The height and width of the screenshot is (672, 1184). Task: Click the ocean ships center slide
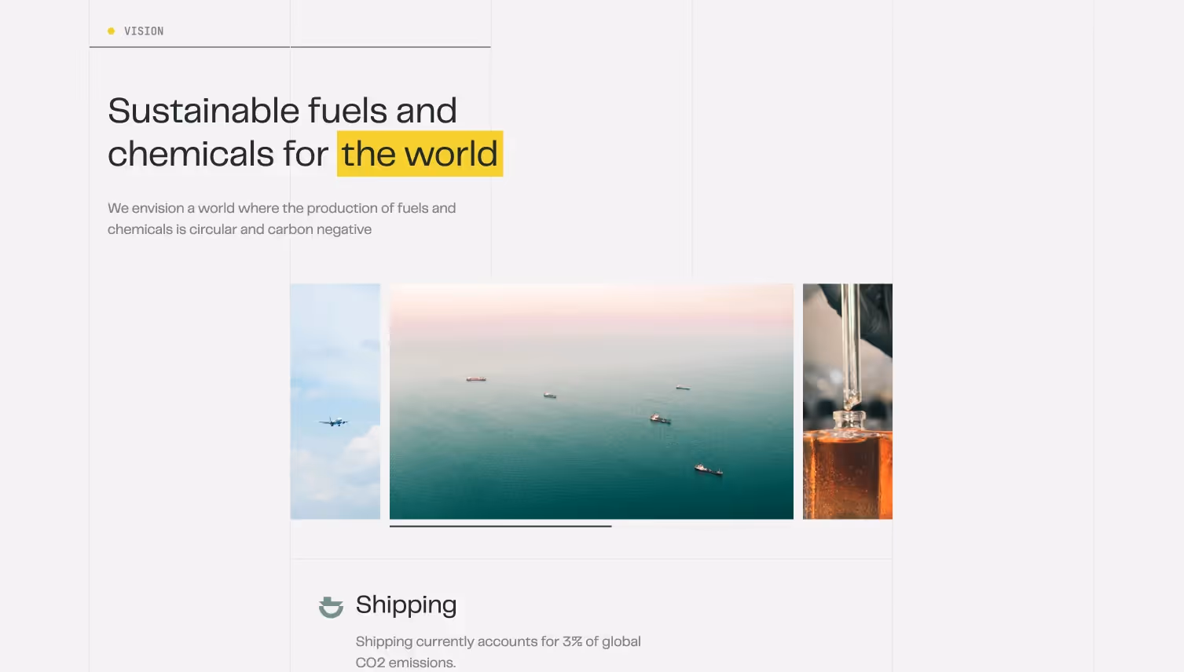coord(592,401)
